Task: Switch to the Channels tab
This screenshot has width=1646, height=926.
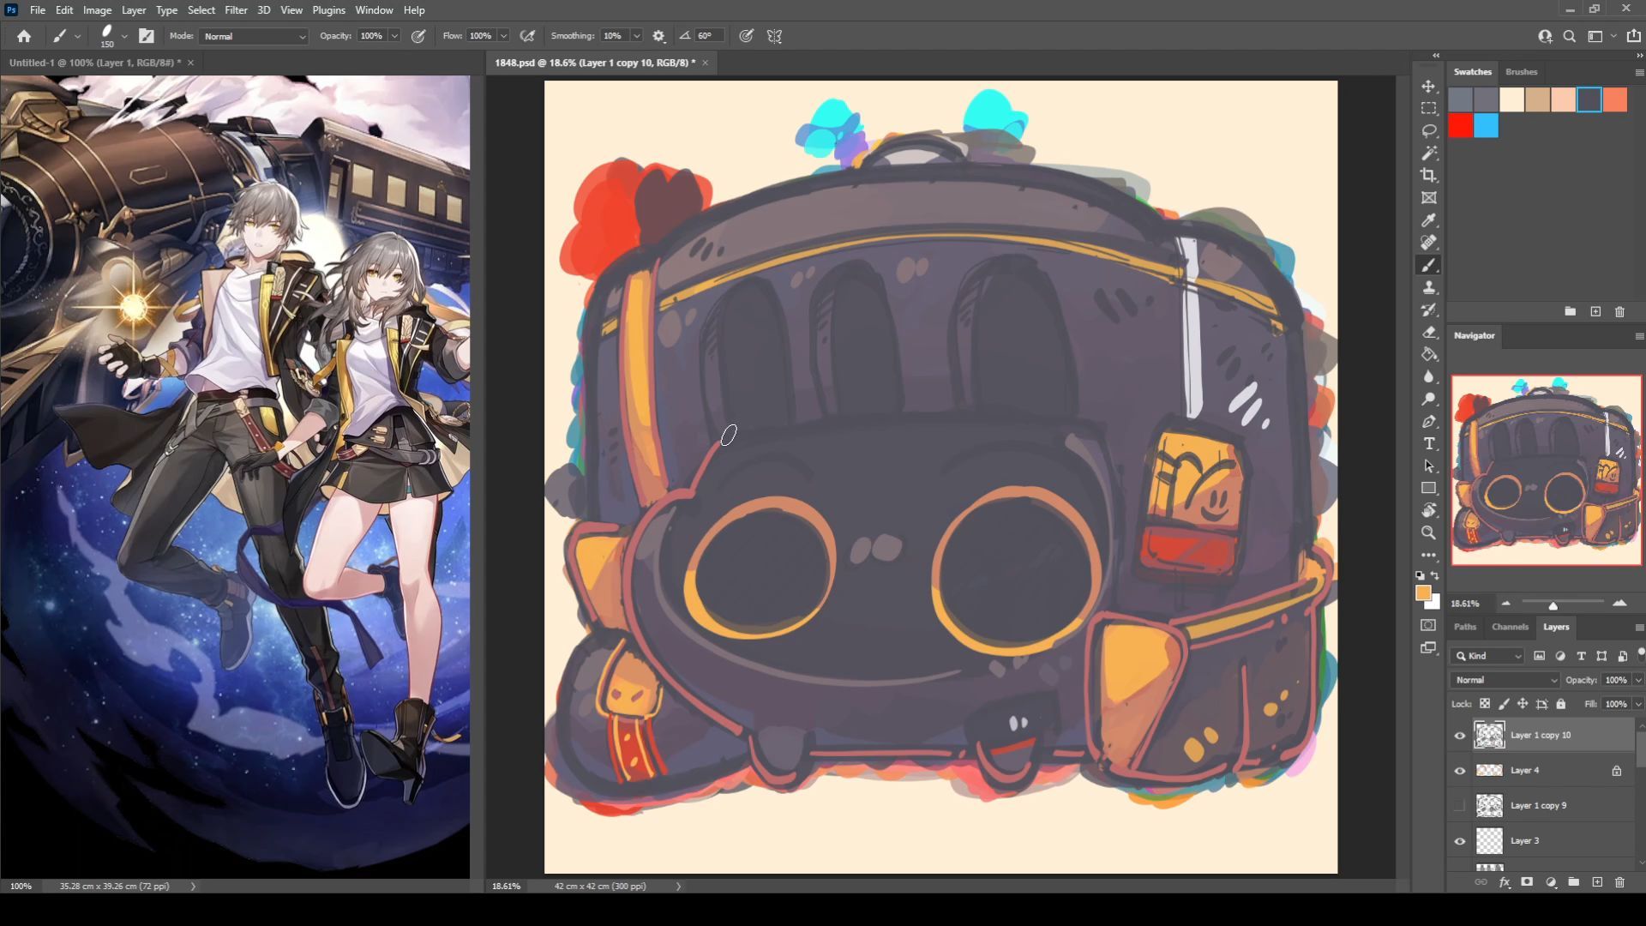Action: 1510,627
